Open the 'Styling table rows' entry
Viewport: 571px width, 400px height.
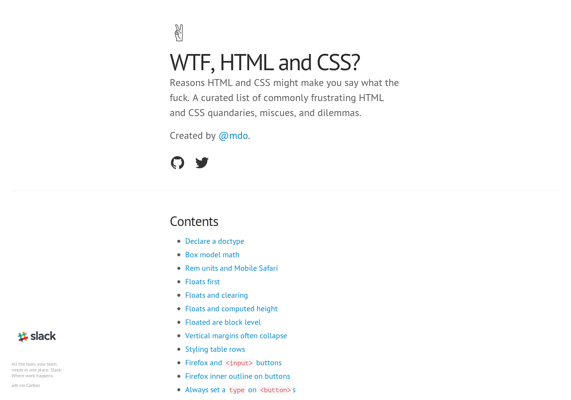tap(215, 349)
